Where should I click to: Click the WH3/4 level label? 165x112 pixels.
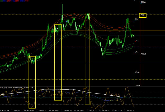click(143, 54)
